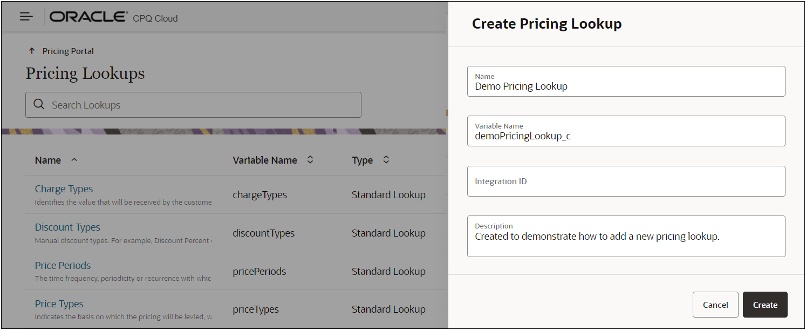Click the magnifier icon in search box

click(x=39, y=105)
